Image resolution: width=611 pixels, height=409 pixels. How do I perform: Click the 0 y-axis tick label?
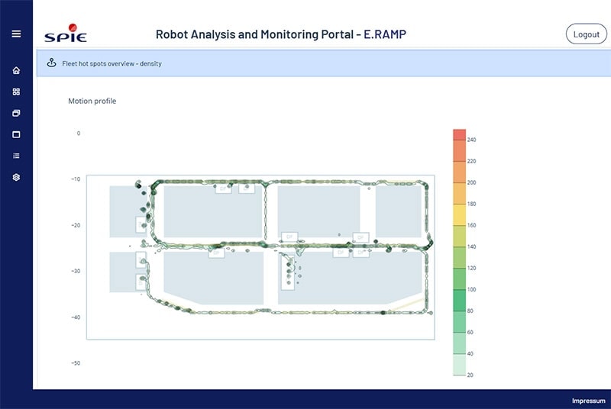pos(79,133)
